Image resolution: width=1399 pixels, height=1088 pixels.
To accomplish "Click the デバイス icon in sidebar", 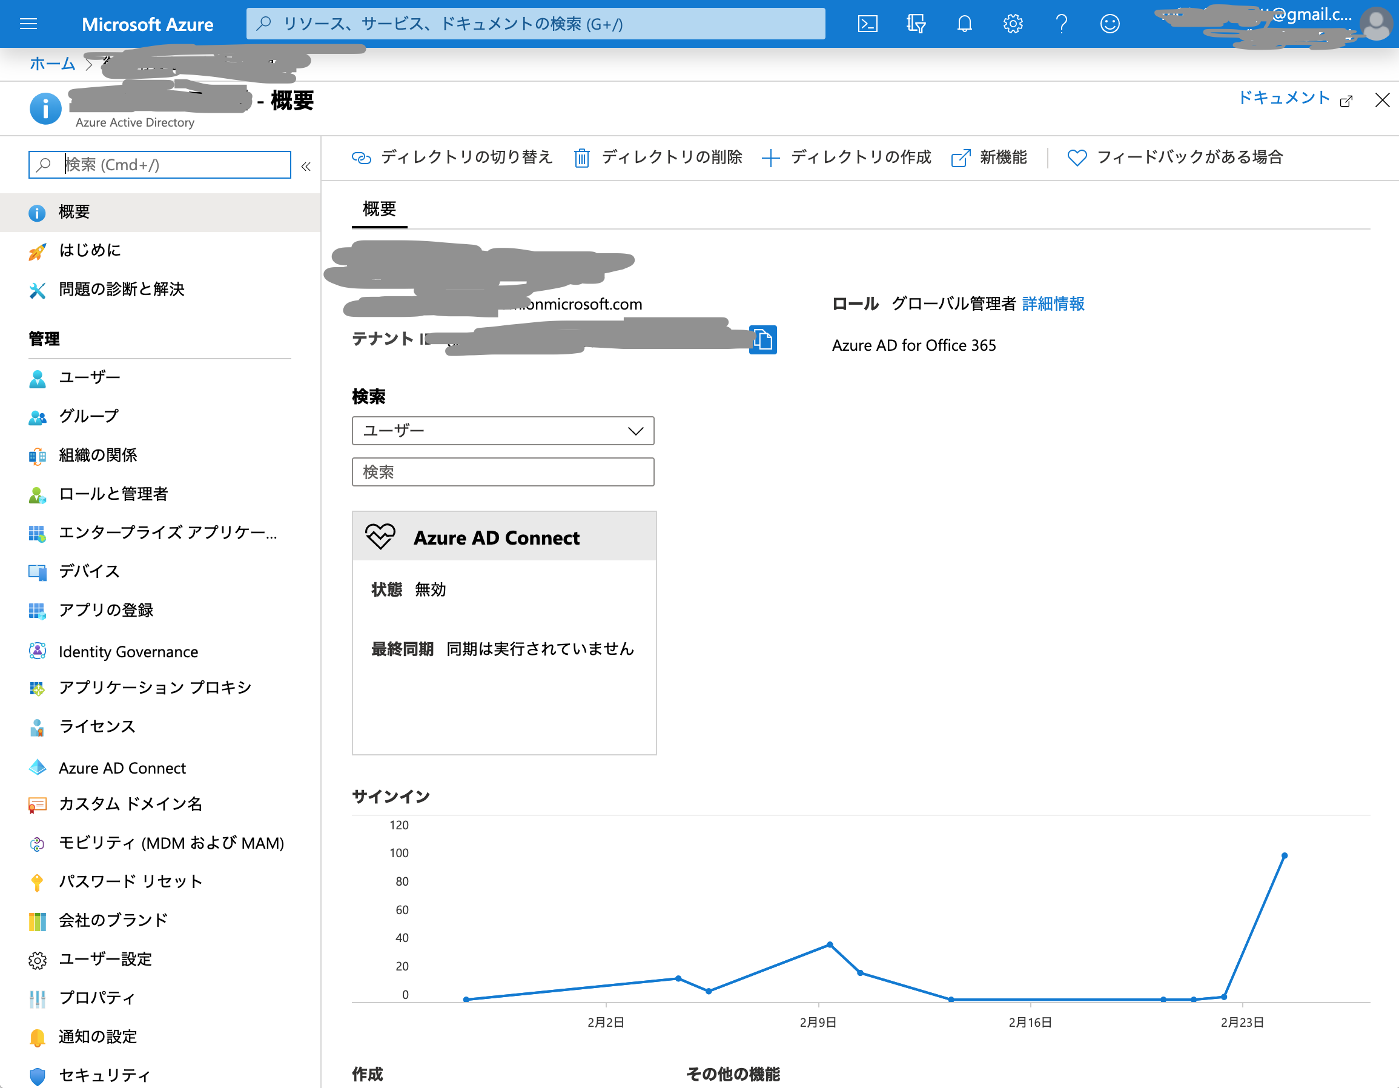I will [37, 572].
